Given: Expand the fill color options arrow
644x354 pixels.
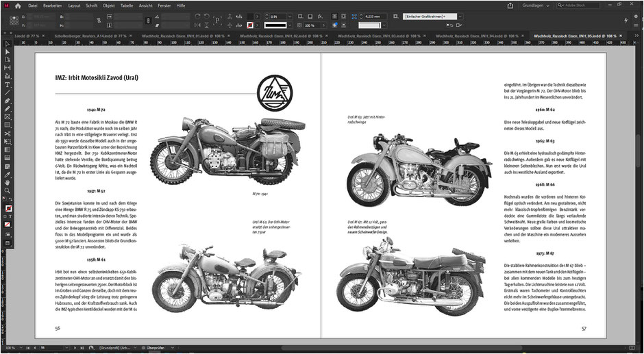Looking at the screenshot, I should [x=257, y=16].
